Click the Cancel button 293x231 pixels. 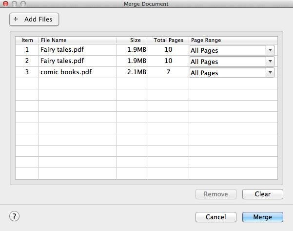[x=215, y=217]
